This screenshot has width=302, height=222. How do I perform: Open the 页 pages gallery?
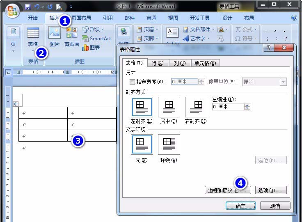click(13, 40)
